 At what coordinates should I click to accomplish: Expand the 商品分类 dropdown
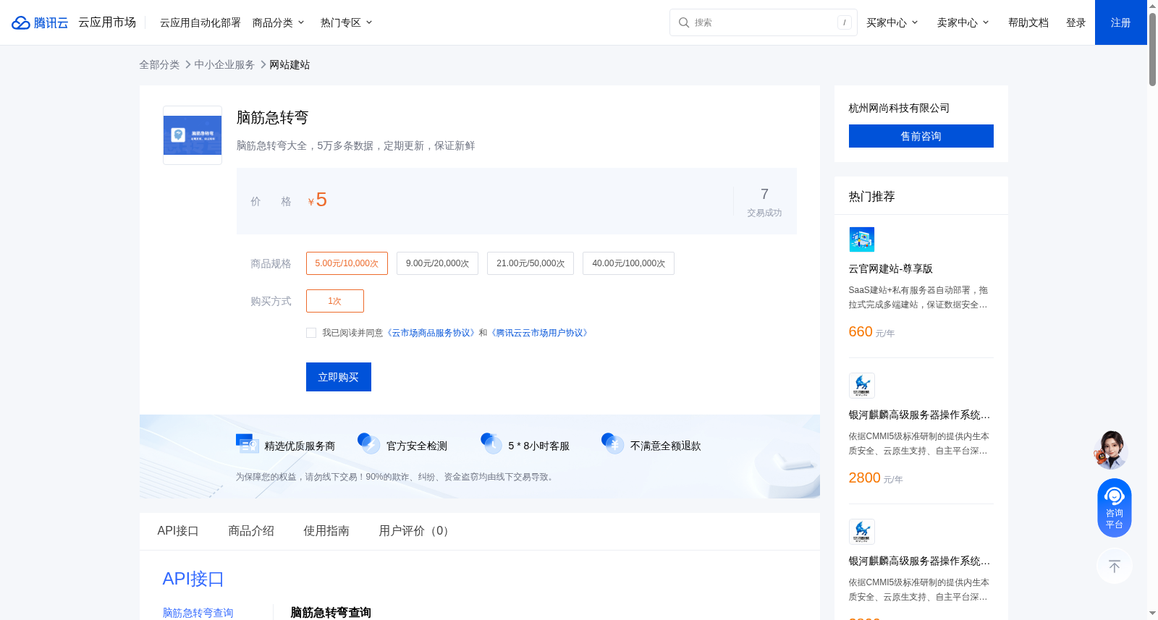point(279,22)
